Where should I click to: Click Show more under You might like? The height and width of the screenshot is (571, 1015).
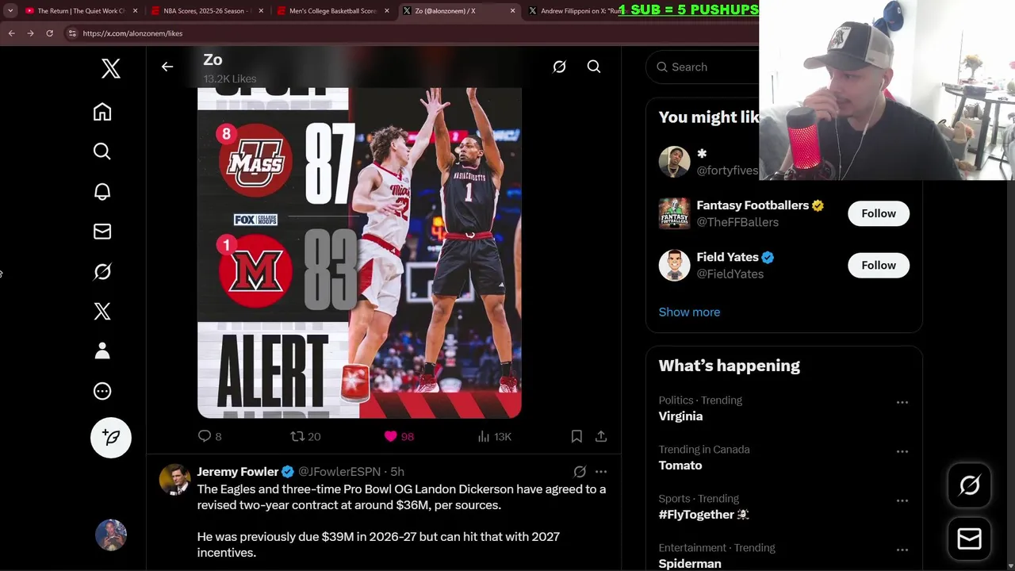click(x=689, y=312)
